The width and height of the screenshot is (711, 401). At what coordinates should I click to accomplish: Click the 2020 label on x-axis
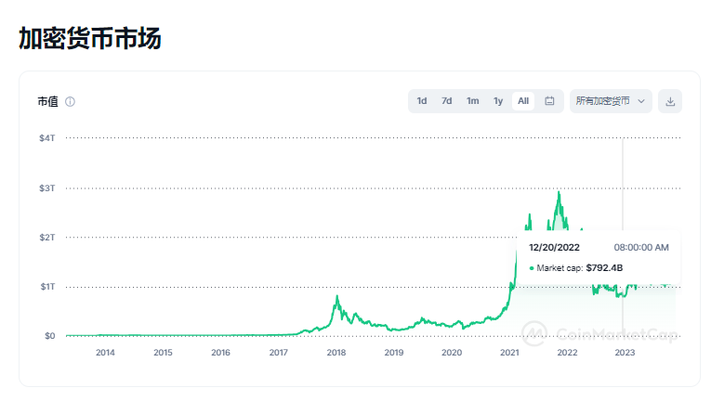(x=452, y=353)
